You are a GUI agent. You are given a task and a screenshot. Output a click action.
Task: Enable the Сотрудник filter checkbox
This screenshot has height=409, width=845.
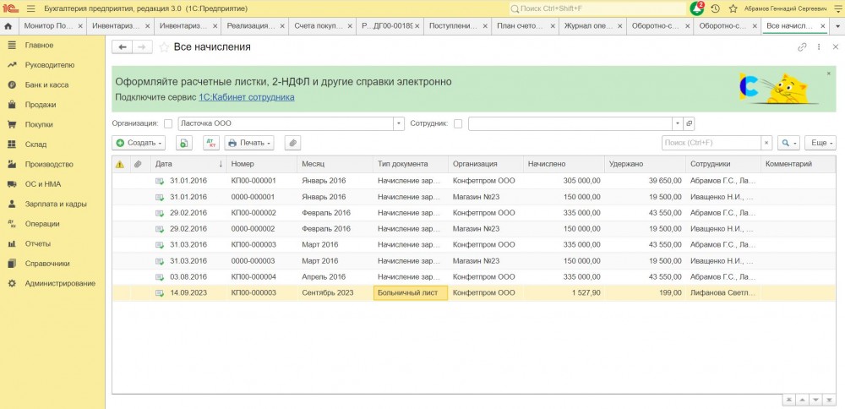(458, 123)
